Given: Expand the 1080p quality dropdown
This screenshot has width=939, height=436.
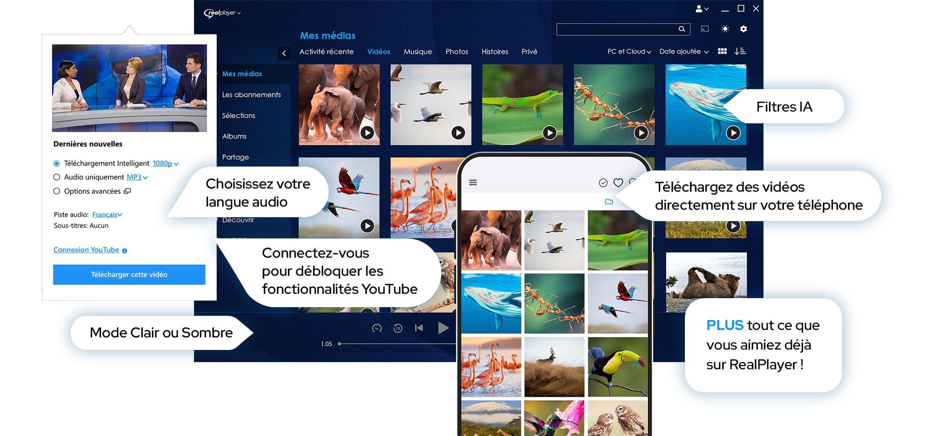Looking at the screenshot, I should [166, 164].
